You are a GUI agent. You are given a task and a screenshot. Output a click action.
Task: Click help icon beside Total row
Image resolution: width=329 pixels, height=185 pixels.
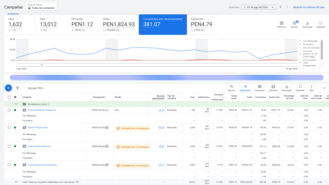pyautogui.click(x=77, y=182)
